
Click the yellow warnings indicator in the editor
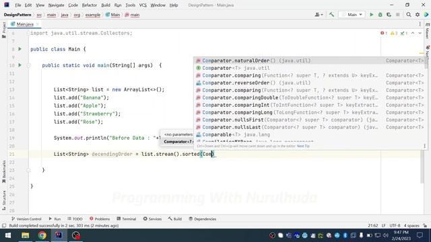(394, 33)
